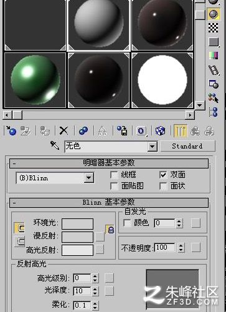This screenshot has width=226, height=312.
Task: Click the 自发光 map button
Action: 195,223
